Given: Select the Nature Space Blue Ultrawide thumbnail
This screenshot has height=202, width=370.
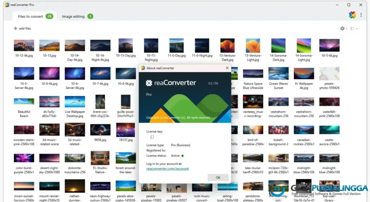Looking at the screenshot, I should pyautogui.click(x=253, y=73).
